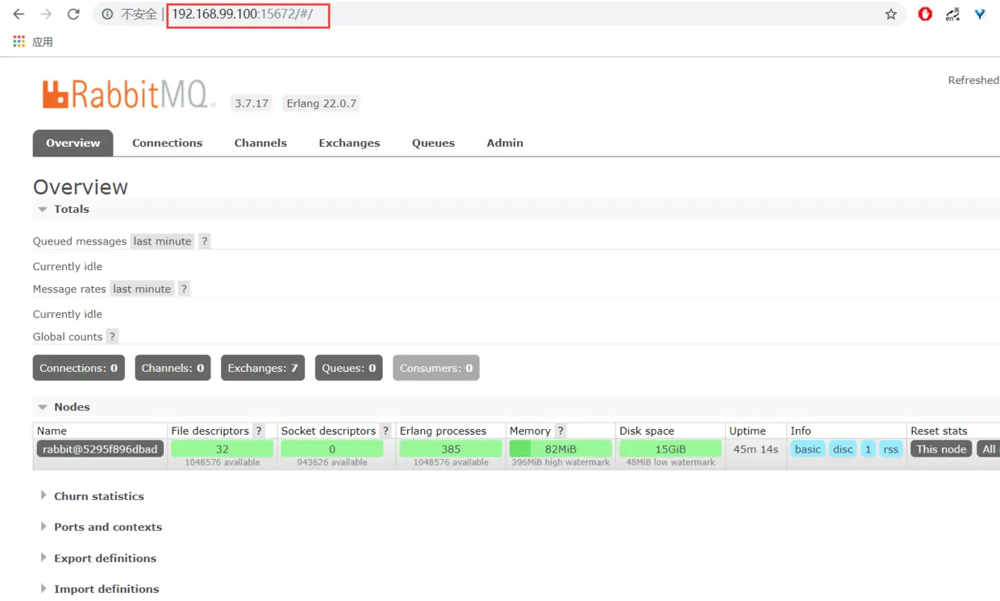Screen dimensions: 1000x601
Task: Collapse the Totals section
Action: tap(43, 209)
